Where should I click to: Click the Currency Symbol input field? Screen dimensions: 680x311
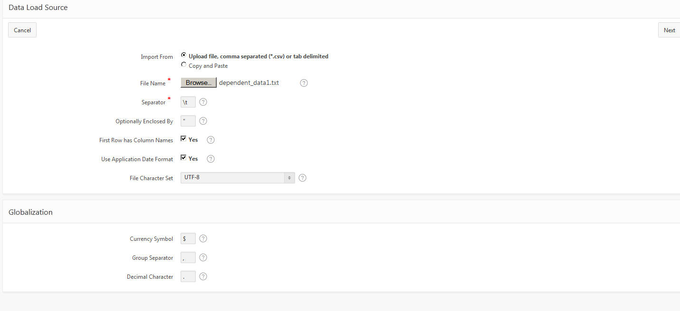[x=188, y=238]
